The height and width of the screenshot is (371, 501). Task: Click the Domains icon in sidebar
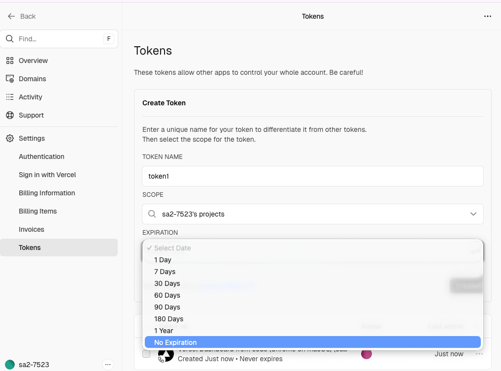(x=9, y=79)
